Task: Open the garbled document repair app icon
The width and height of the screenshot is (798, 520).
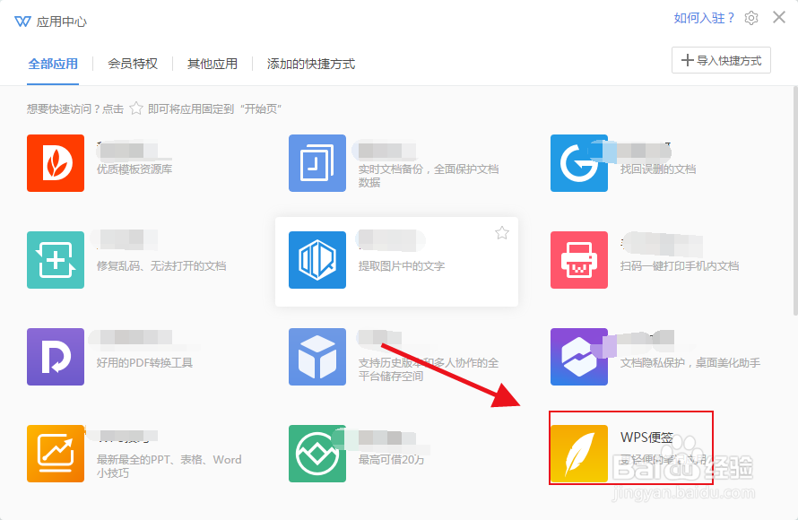Action: pos(56,260)
